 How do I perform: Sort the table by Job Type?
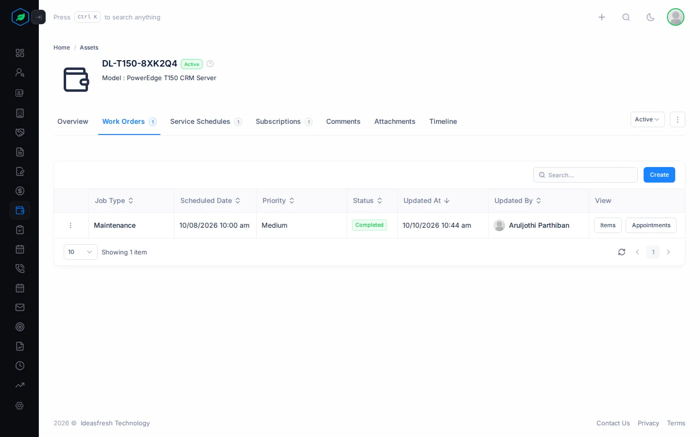(x=114, y=201)
